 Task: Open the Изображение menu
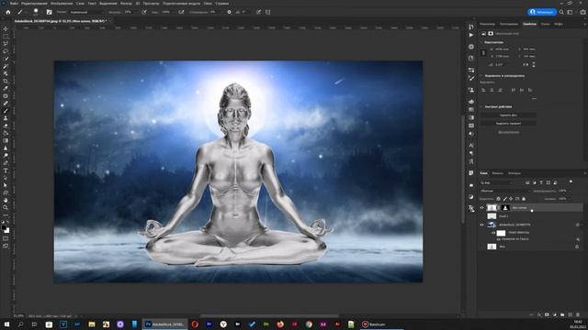click(62, 4)
